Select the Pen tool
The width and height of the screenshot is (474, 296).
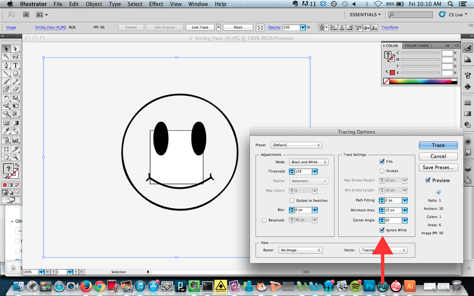click(x=6, y=65)
